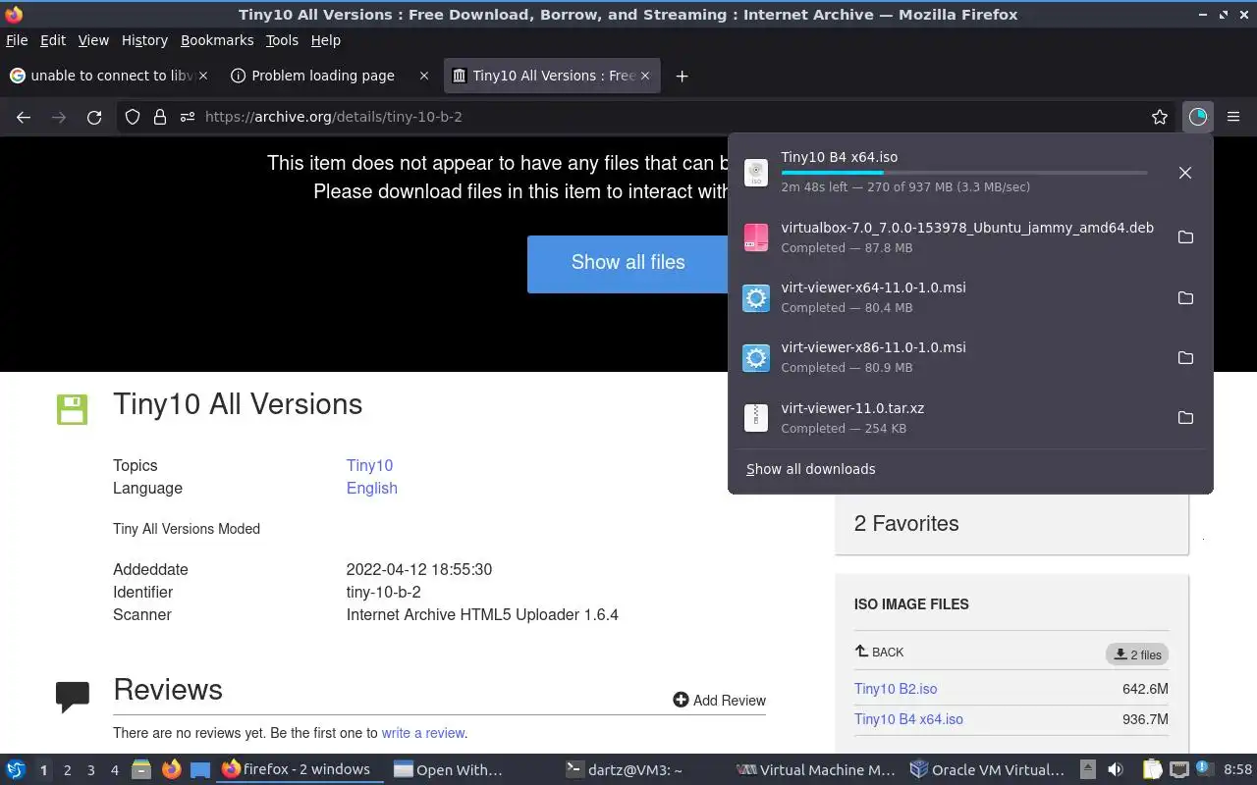1257x785 pixels.
Task: Click the Show all files button
Action: point(628,263)
